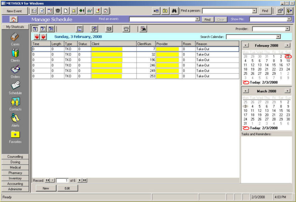Click the green plus exclamation toolbar icon
The height and width of the screenshot is (202, 296).
(x=82, y=11)
